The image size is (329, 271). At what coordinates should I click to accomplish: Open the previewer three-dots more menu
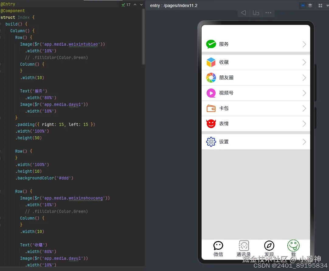[x=268, y=13]
